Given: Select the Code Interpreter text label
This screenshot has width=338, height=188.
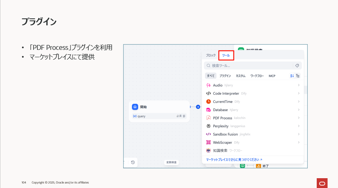Looking at the screenshot, I should click(x=226, y=94).
